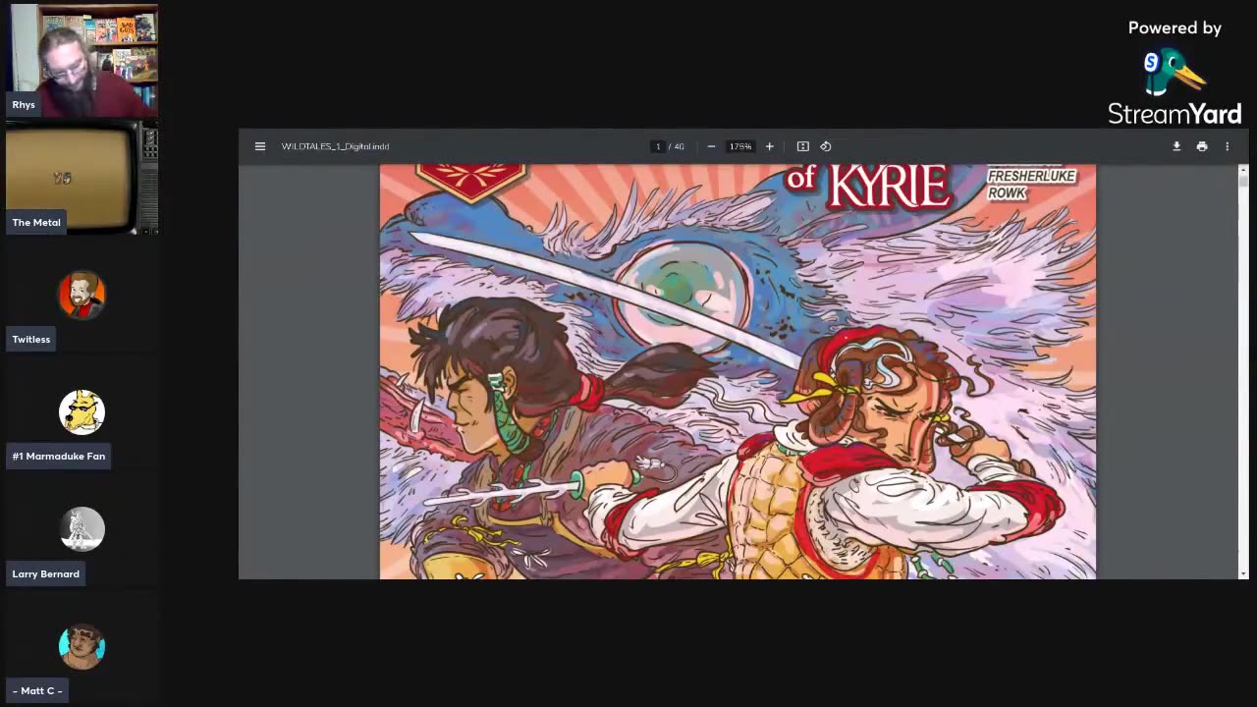
Task: Click the Larry Bernard name label
Action: click(x=46, y=573)
